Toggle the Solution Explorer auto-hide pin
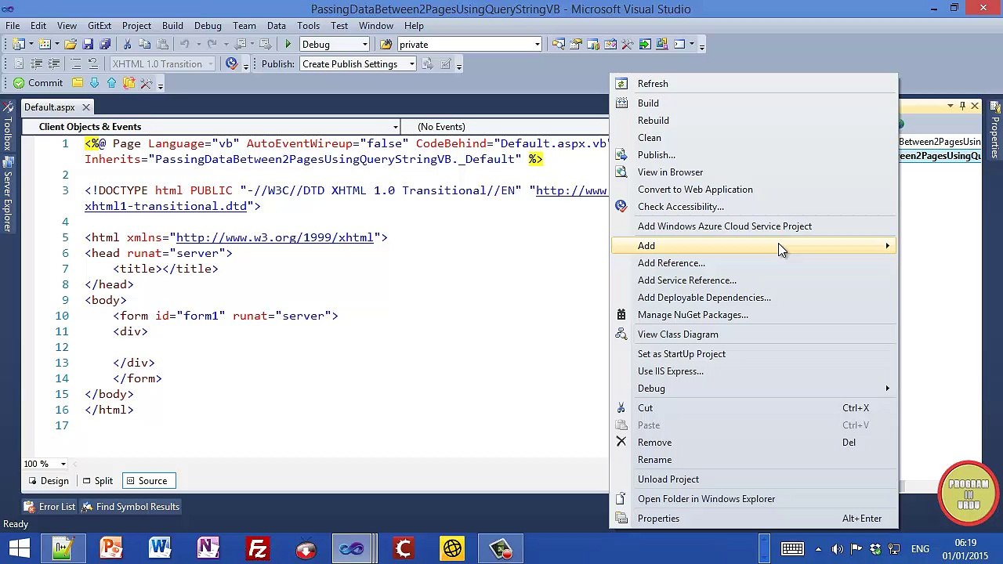The width and height of the screenshot is (1003, 564). tap(962, 106)
